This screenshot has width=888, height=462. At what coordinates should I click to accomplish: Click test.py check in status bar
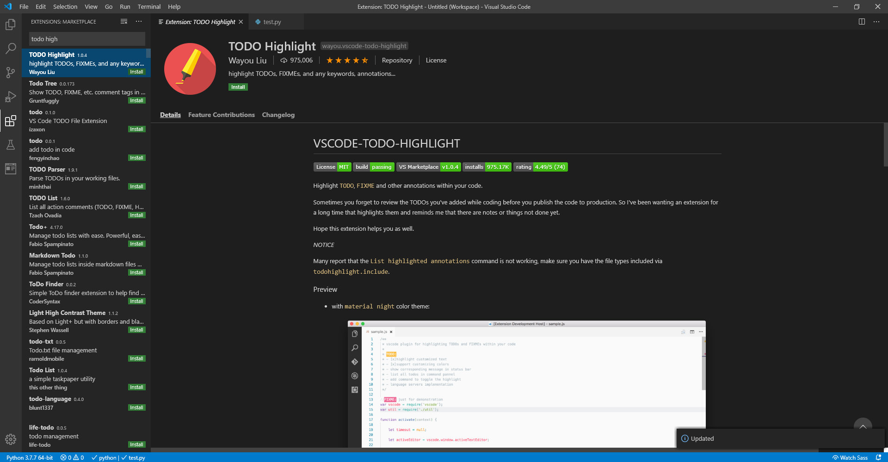pos(133,457)
